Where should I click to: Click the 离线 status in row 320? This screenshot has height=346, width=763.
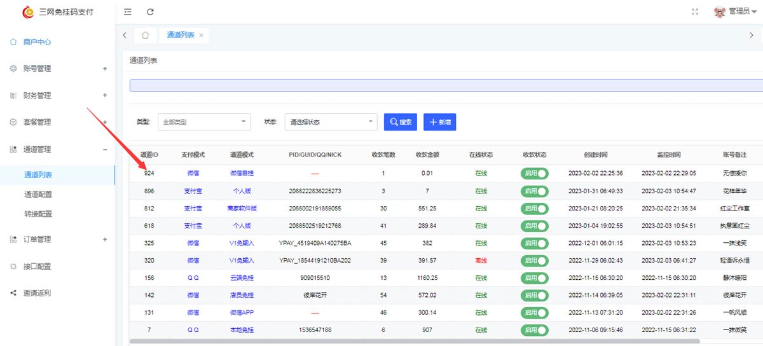click(481, 261)
